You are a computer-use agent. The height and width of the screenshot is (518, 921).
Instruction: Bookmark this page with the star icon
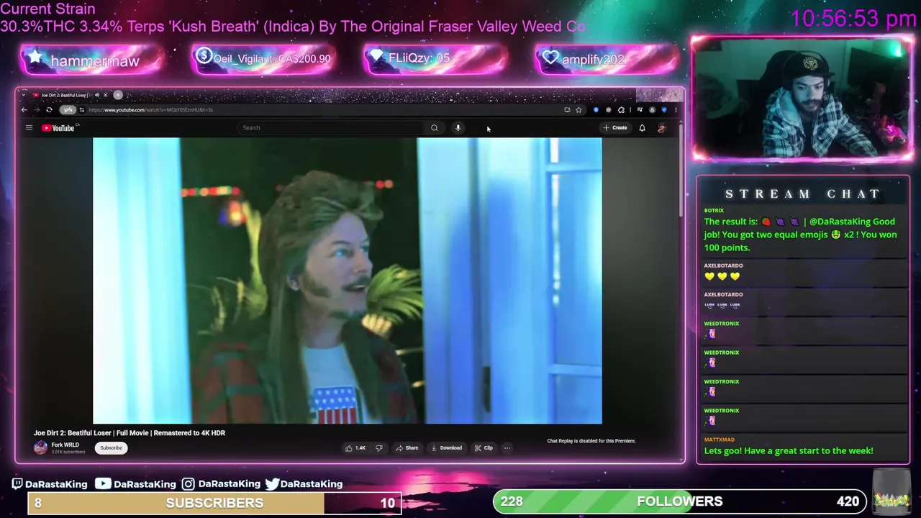579,110
